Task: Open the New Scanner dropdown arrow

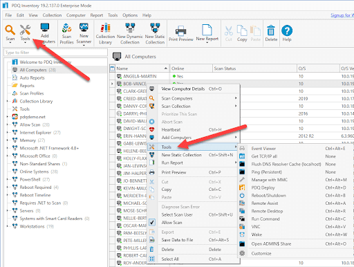Action: click(x=84, y=45)
